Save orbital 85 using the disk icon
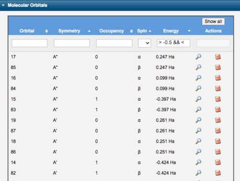This screenshot has height=181, width=240. pos(218,67)
